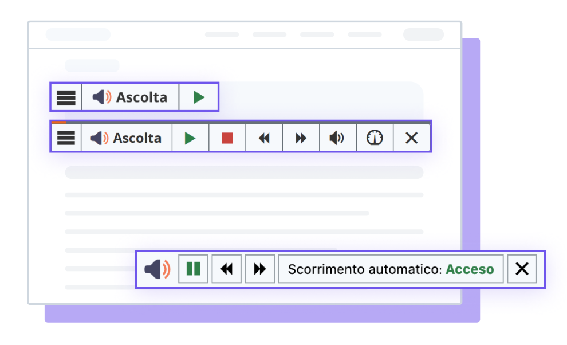Click the Acceso status text
Image resolution: width=567 pixels, height=345 pixels.
pyautogui.click(x=470, y=269)
